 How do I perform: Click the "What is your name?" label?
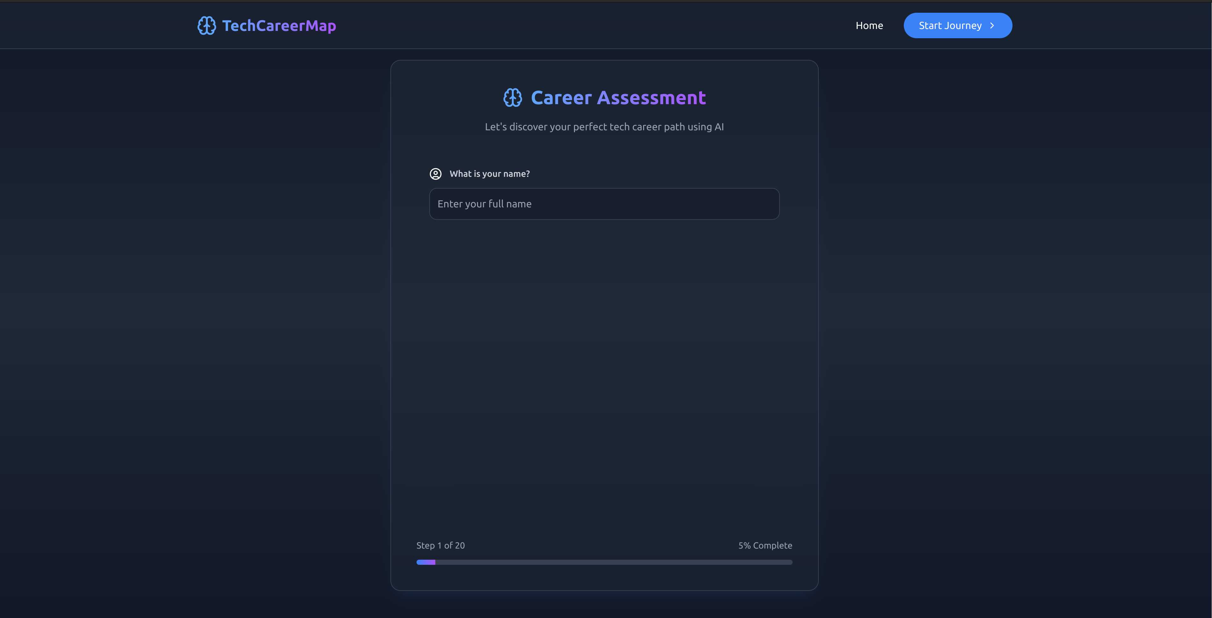489,174
